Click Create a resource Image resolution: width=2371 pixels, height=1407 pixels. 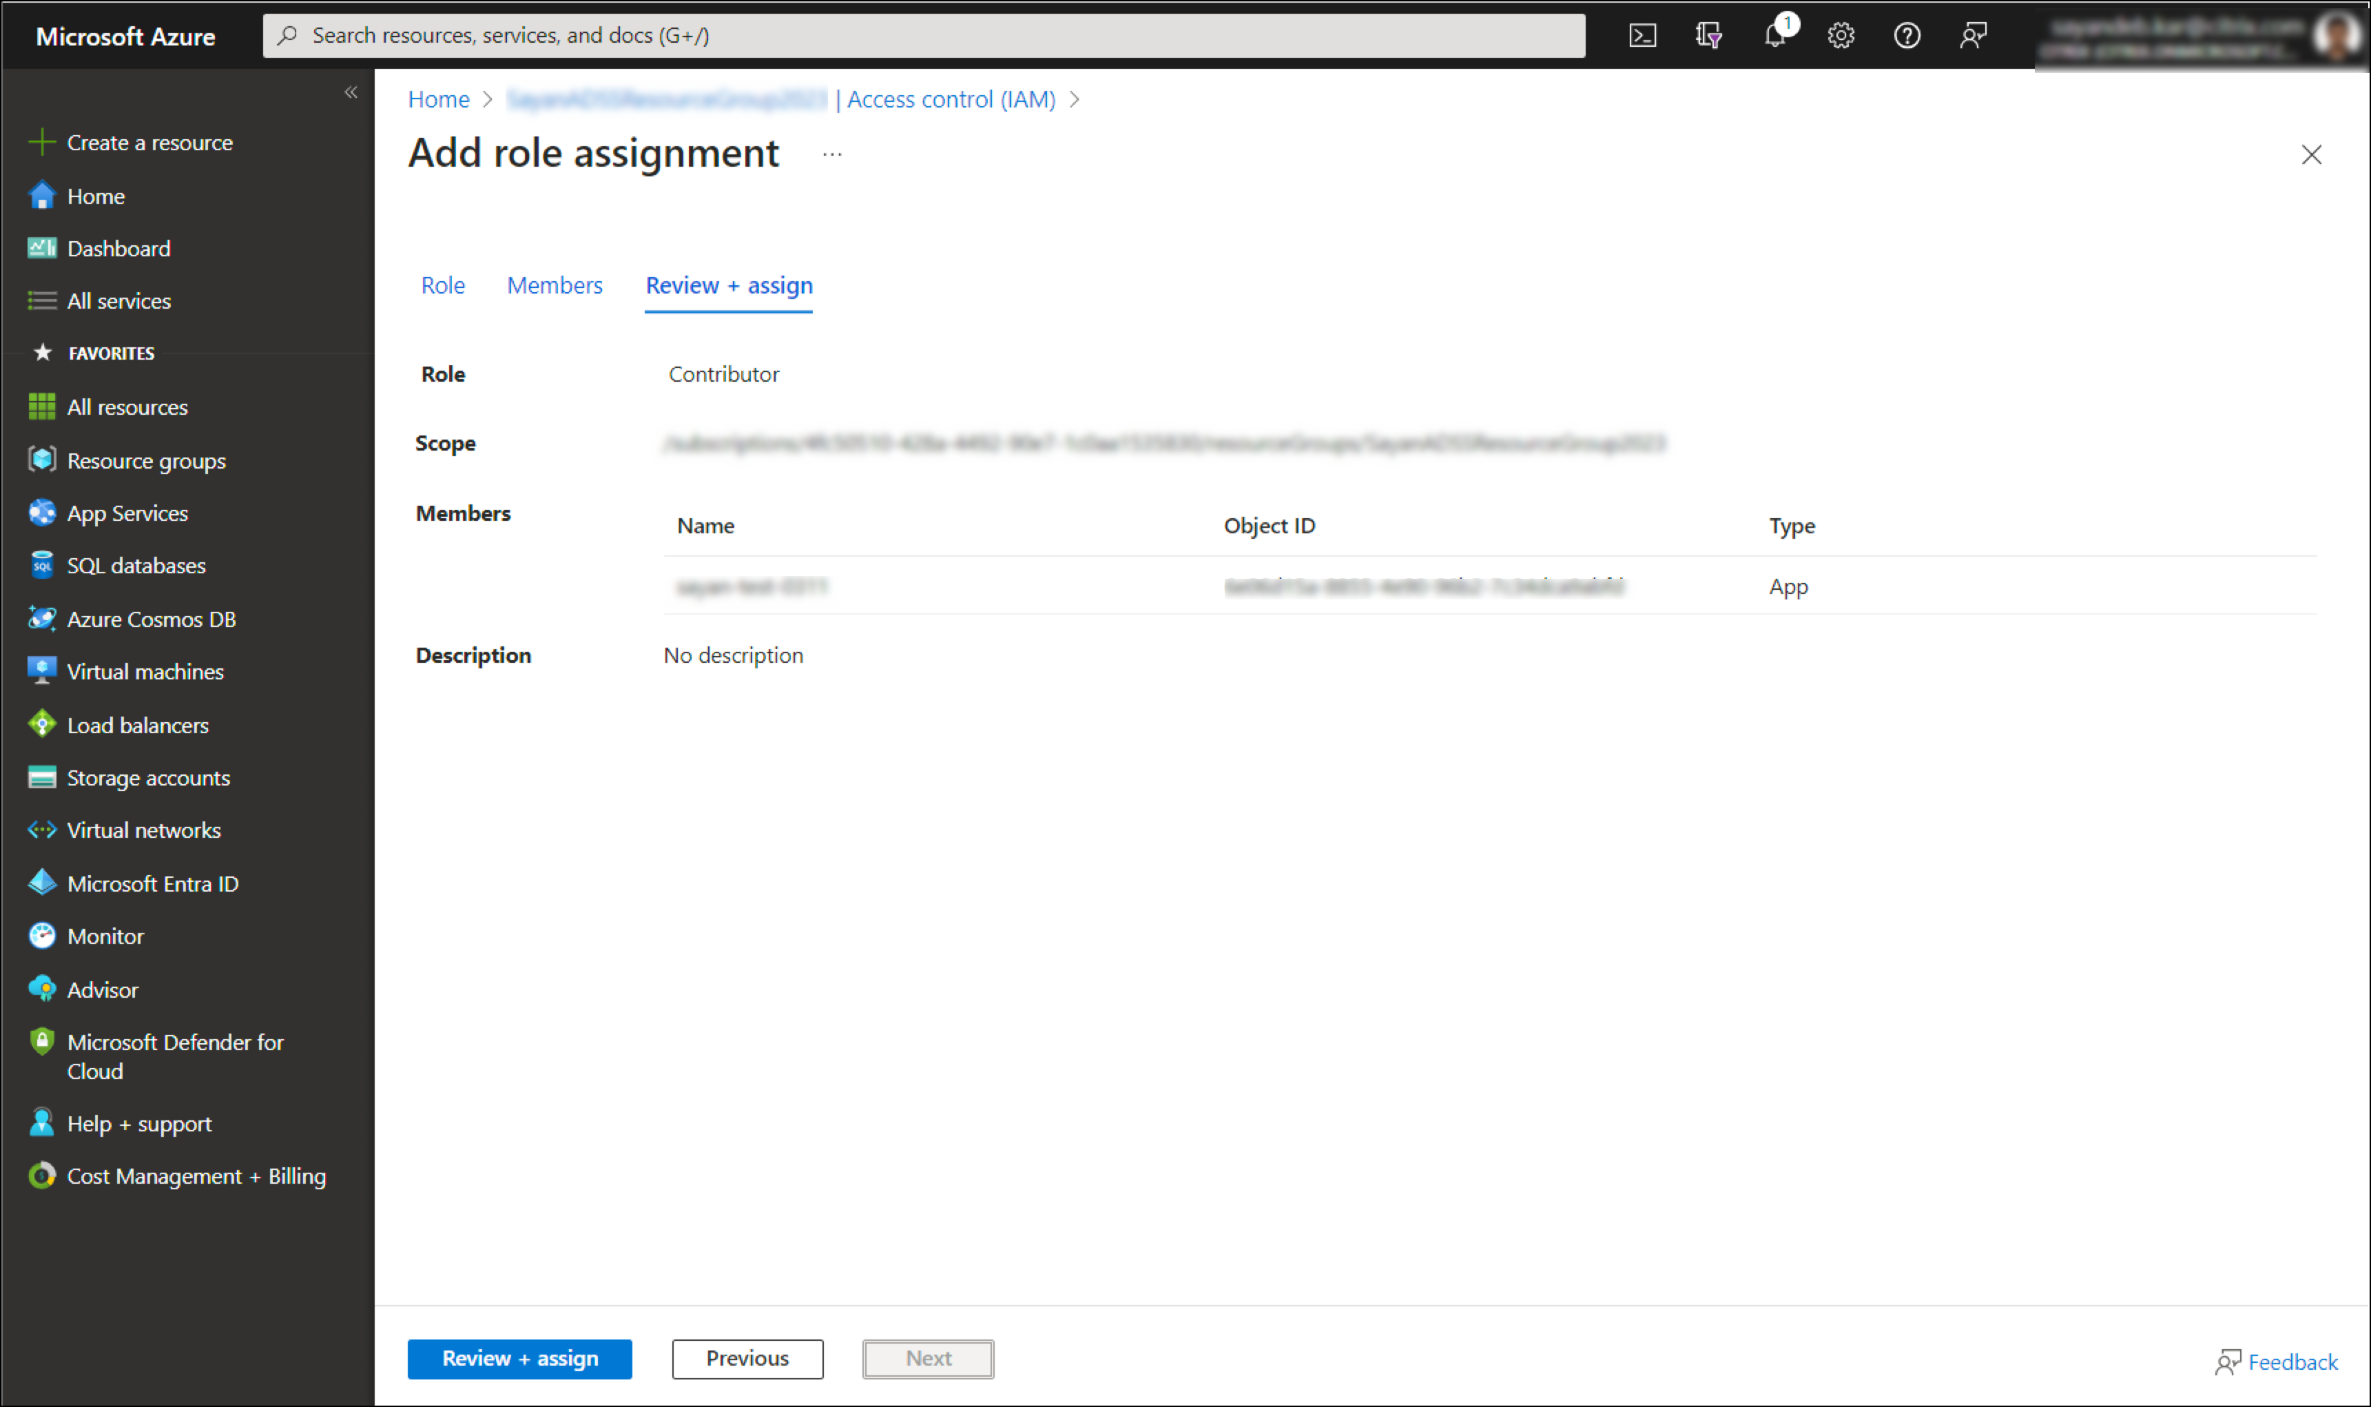point(131,142)
